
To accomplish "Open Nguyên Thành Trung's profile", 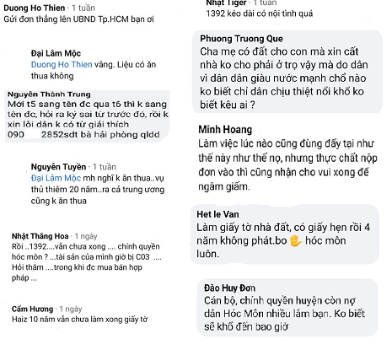I will pyautogui.click(x=49, y=94).
